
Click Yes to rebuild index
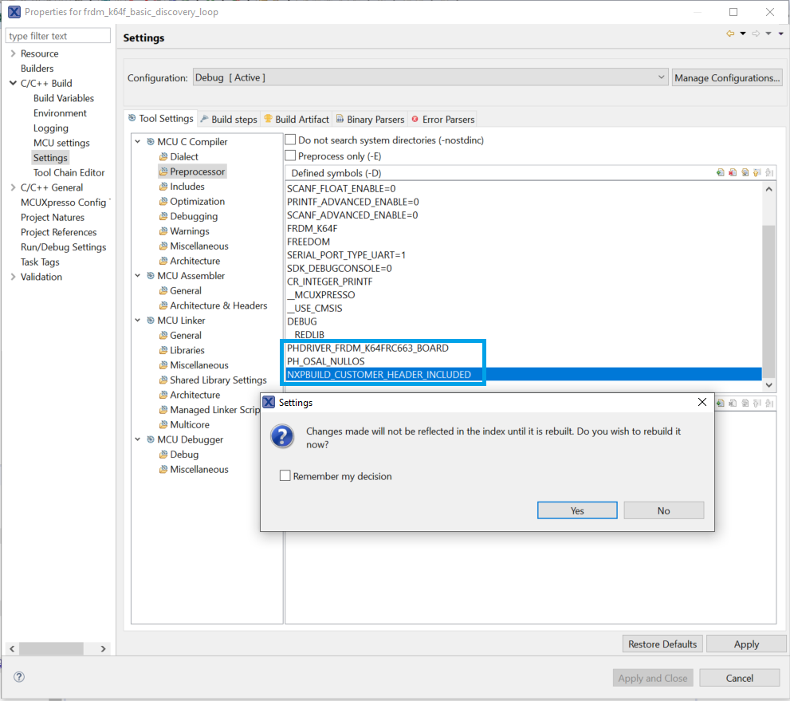[577, 510]
